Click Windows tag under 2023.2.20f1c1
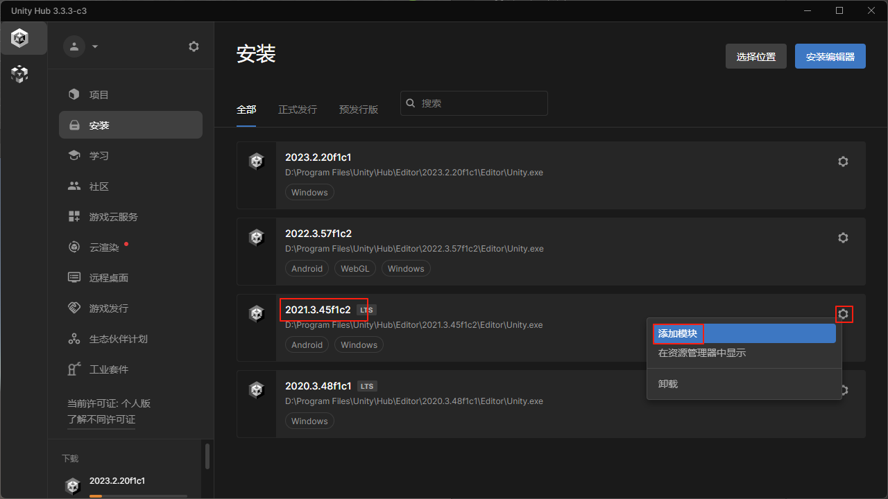888x499 pixels. coord(309,192)
